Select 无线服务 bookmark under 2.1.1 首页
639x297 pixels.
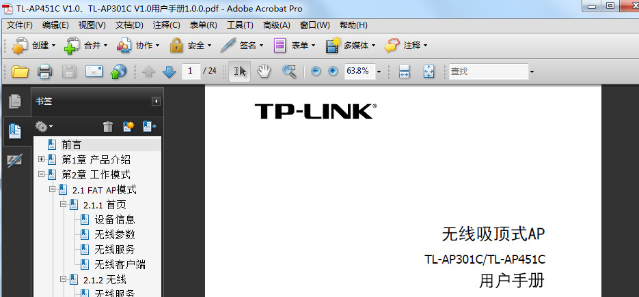(x=115, y=249)
